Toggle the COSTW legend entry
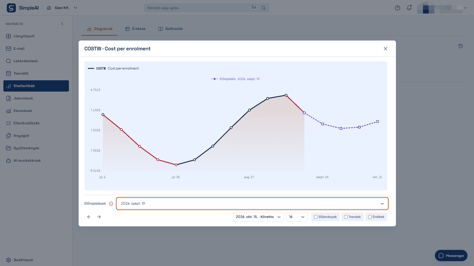474x266 pixels. (x=113, y=68)
